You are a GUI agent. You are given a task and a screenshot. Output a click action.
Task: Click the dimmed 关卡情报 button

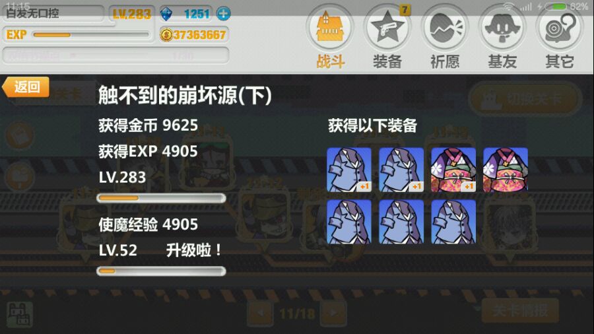coord(520,310)
